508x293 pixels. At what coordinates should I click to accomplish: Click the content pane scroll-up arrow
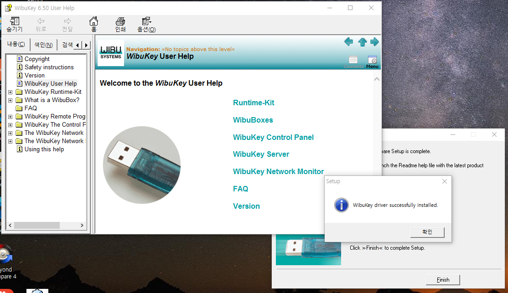tap(377, 79)
